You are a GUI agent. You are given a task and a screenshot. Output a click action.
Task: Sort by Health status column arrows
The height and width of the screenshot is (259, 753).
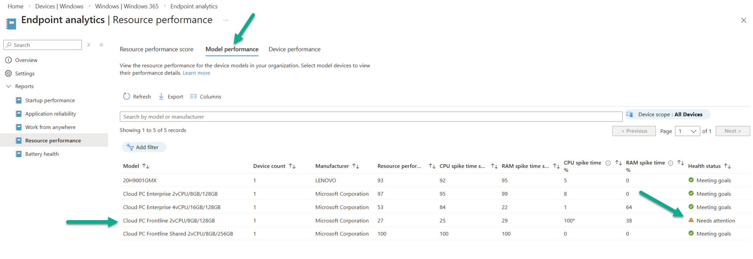(x=727, y=166)
